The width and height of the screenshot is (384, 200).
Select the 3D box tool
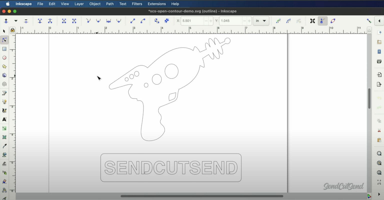coord(4,75)
